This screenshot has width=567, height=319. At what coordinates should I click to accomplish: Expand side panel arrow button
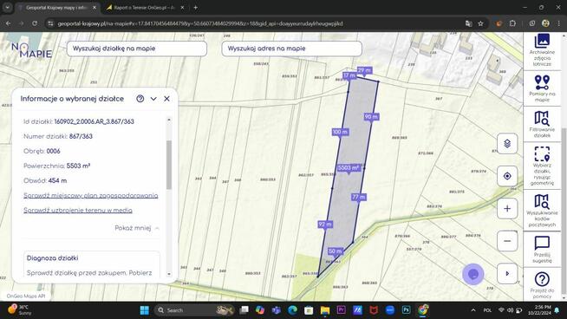[507, 274]
